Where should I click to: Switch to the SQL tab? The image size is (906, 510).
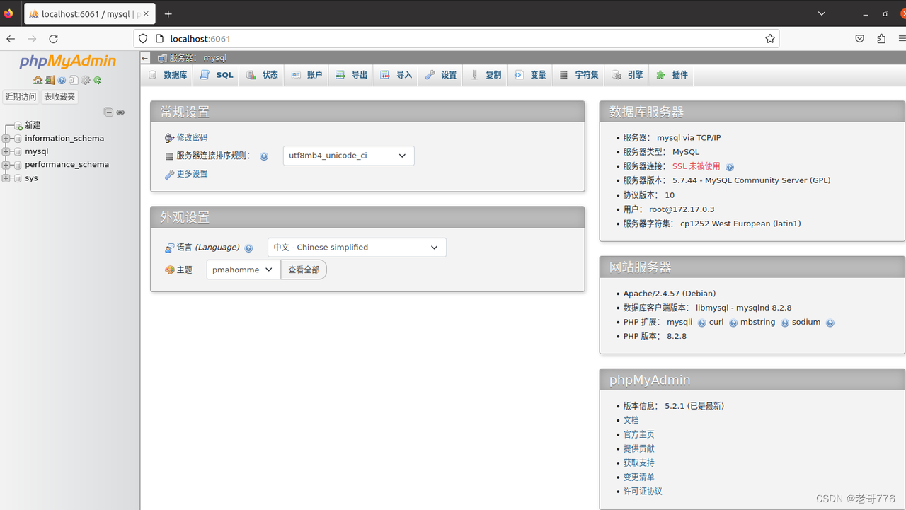click(x=216, y=75)
